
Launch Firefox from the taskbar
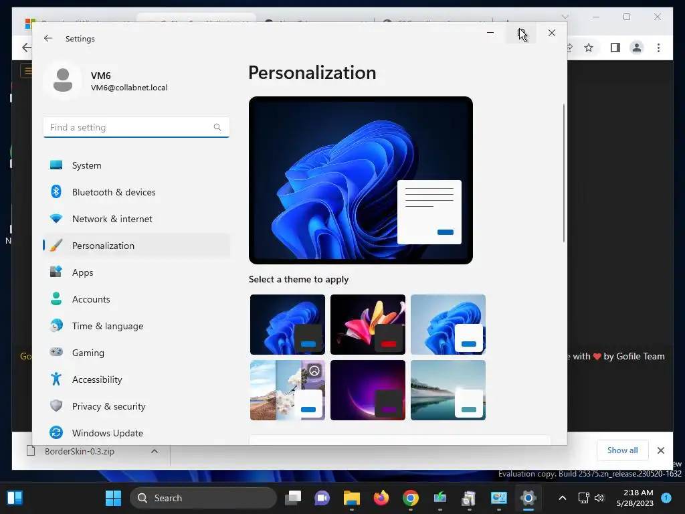[381, 498]
